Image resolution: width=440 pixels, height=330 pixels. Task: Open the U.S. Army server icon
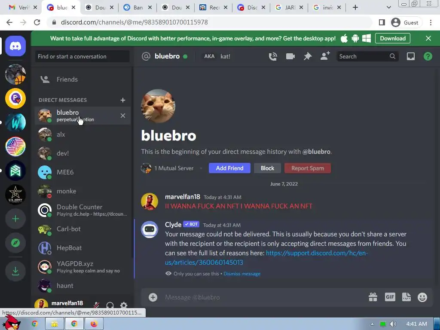coord(15,195)
